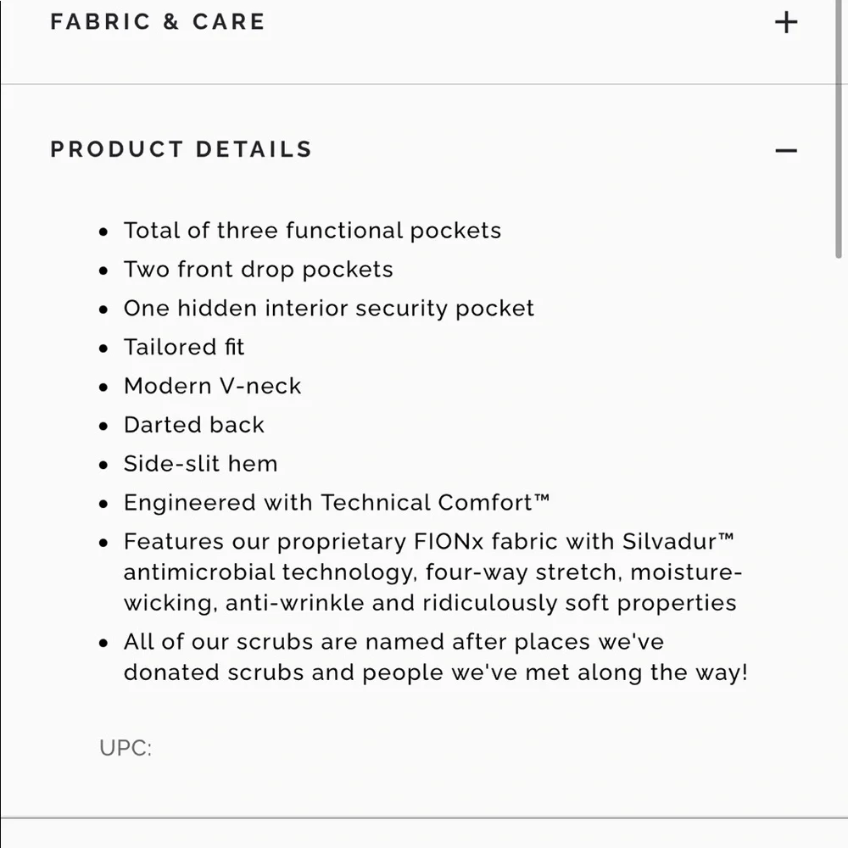Click the 'Silvadur™' trademark text

coord(678,542)
